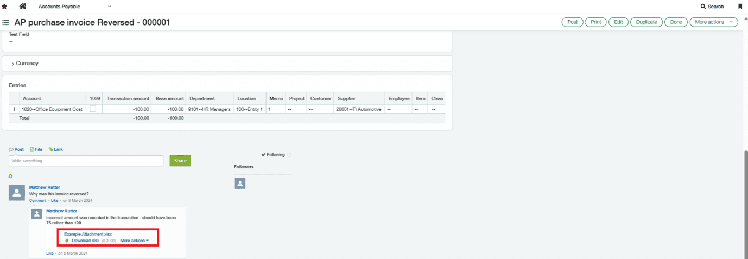Viewport: 748px width, 259px height.
Task: Click the Print button
Action: point(595,22)
